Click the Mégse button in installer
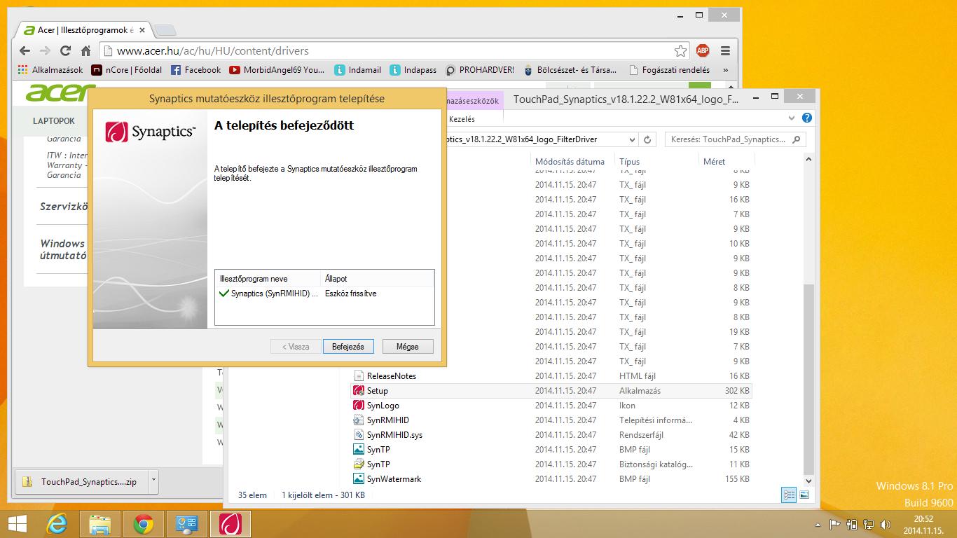This screenshot has height=538, width=957. pos(408,347)
